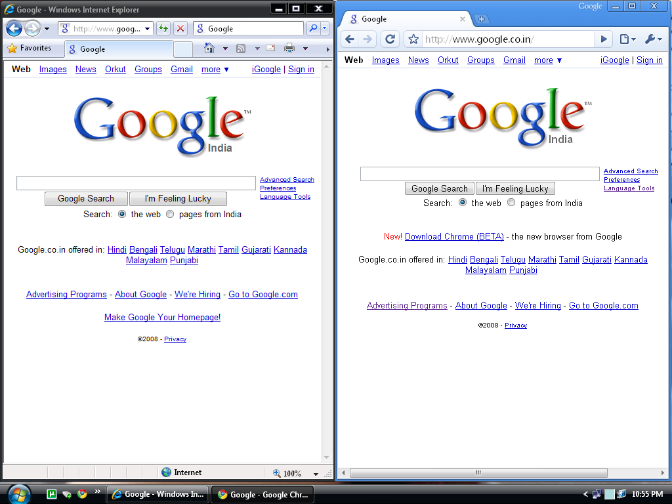Expand quick launch overflow chevron

pyautogui.click(x=98, y=491)
